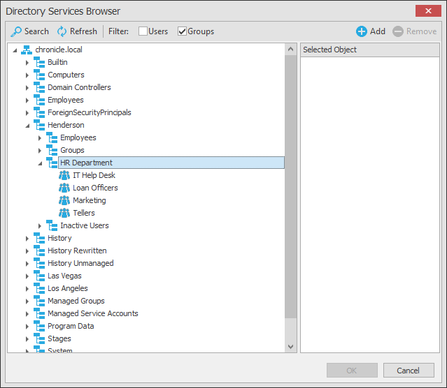Click the Search toolbar label
The width and height of the screenshot is (447, 388).
(x=36, y=31)
